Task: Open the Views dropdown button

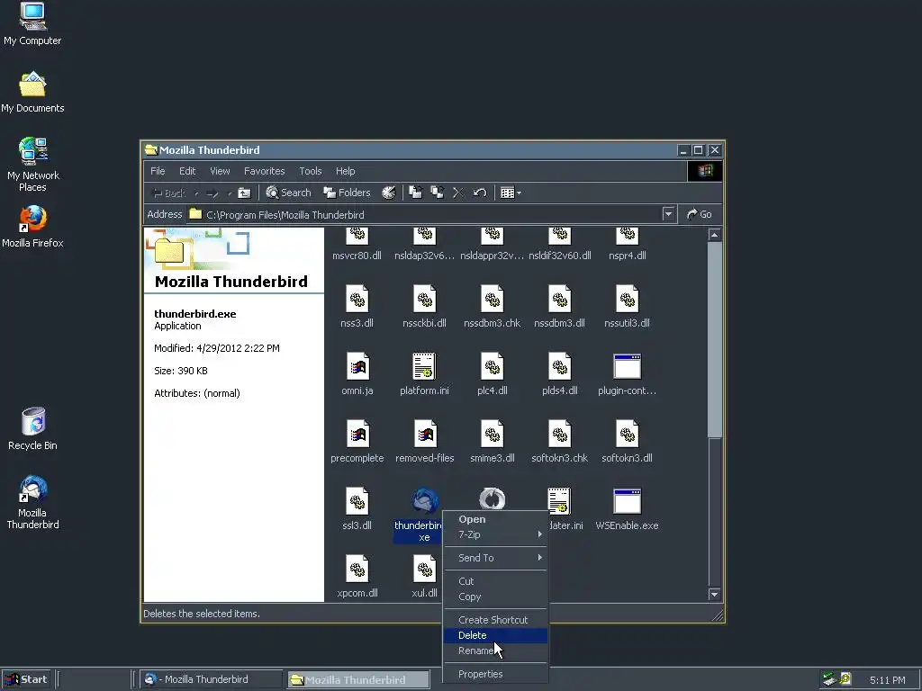Action: 511,193
